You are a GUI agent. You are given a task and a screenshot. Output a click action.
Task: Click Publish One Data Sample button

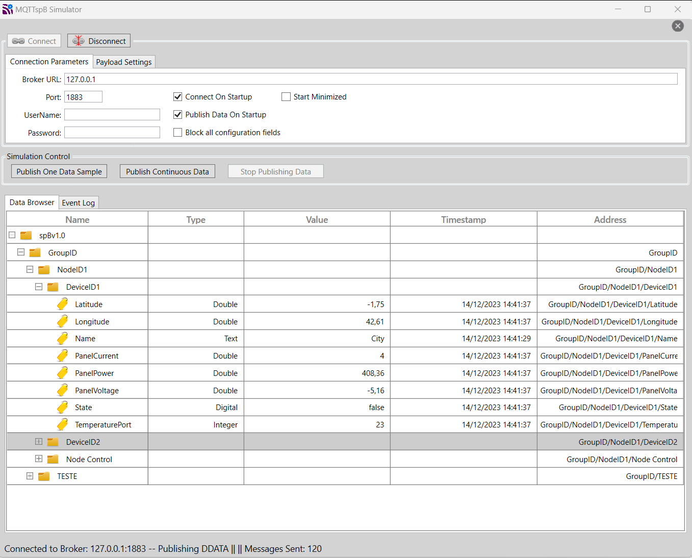59,171
